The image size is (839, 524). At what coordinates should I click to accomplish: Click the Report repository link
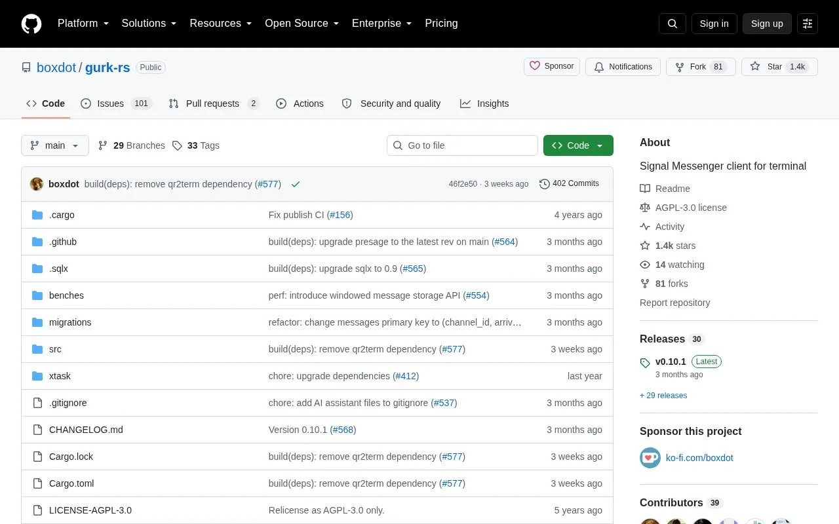(x=674, y=303)
